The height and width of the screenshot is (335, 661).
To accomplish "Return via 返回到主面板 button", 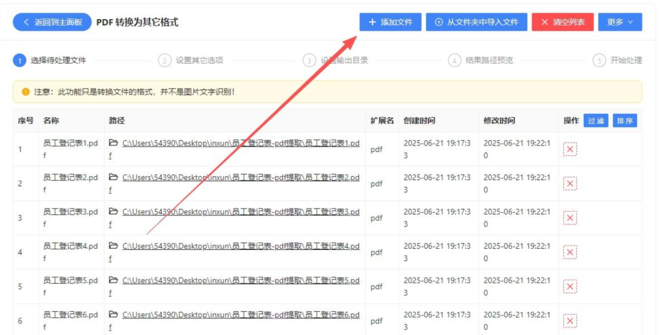I will [x=52, y=22].
